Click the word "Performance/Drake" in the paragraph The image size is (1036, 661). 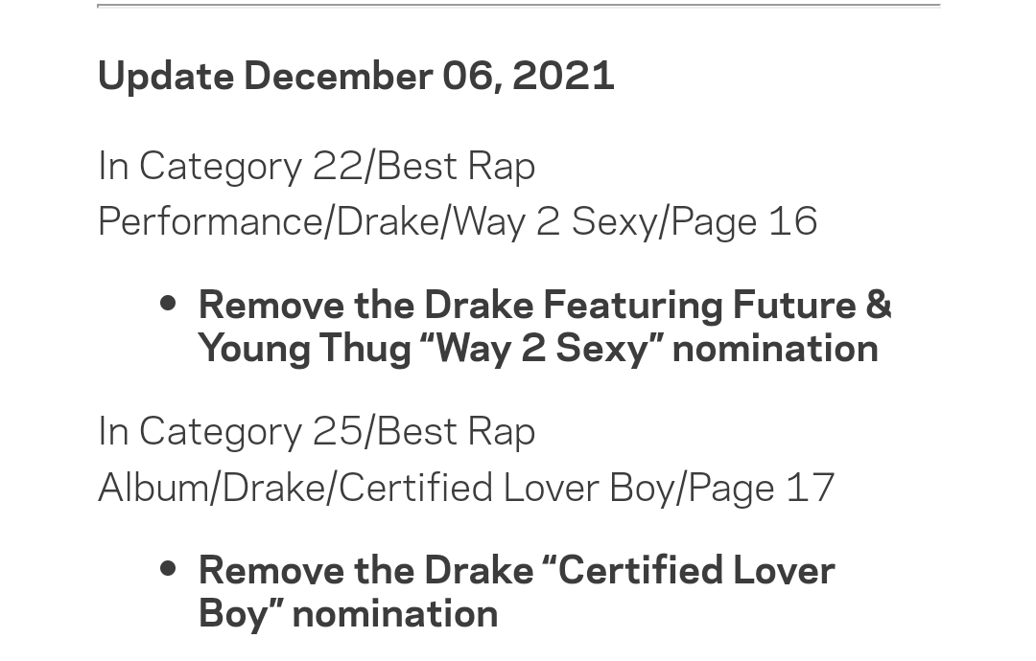(269, 221)
